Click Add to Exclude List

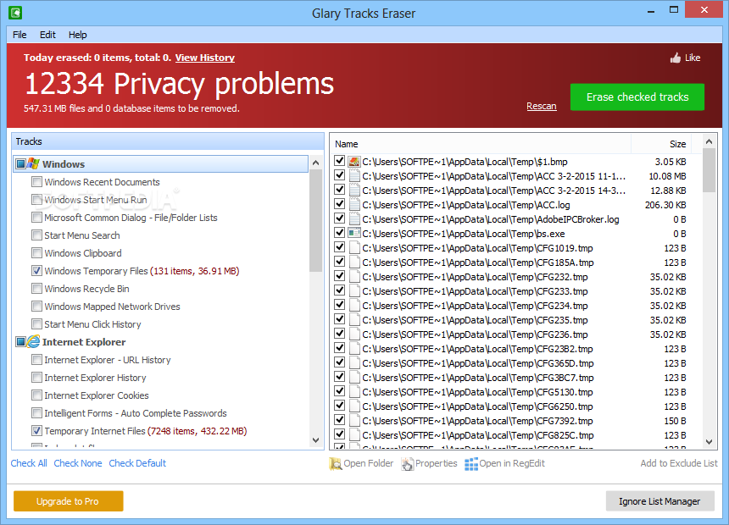click(679, 463)
